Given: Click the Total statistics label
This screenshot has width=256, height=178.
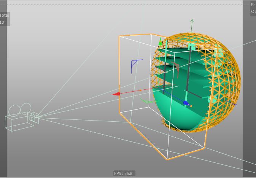Looking at the screenshot, I should 5,15.
